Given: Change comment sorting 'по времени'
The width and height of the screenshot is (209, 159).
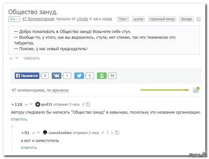Looking at the screenshot, I should pos(60,90).
